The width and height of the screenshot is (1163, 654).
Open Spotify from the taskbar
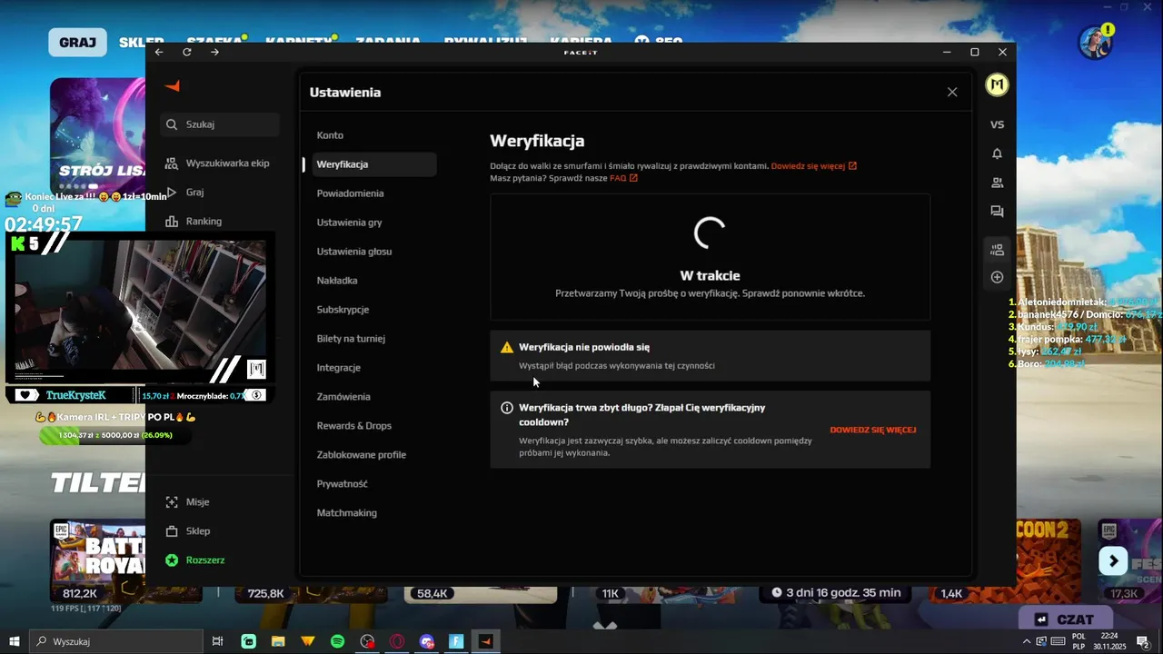337,641
